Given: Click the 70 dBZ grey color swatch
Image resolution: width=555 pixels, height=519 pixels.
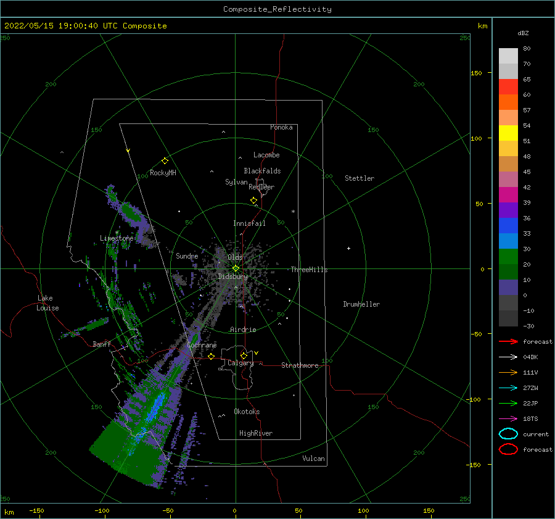Looking at the screenshot, I should pos(508,56).
